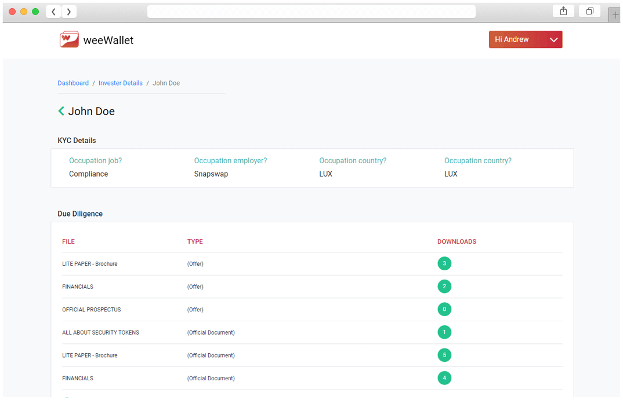
Task: Click the browser back arrow button
Action: point(53,12)
